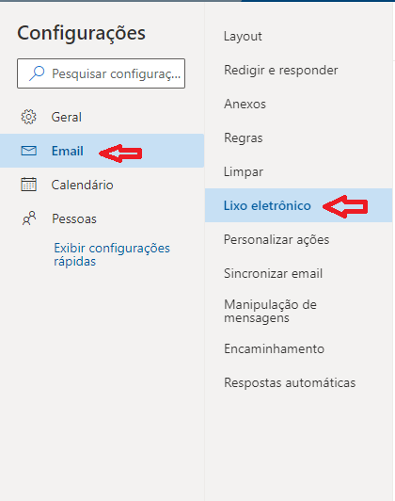Focus the Pesquisar configurações search field

tap(102, 73)
